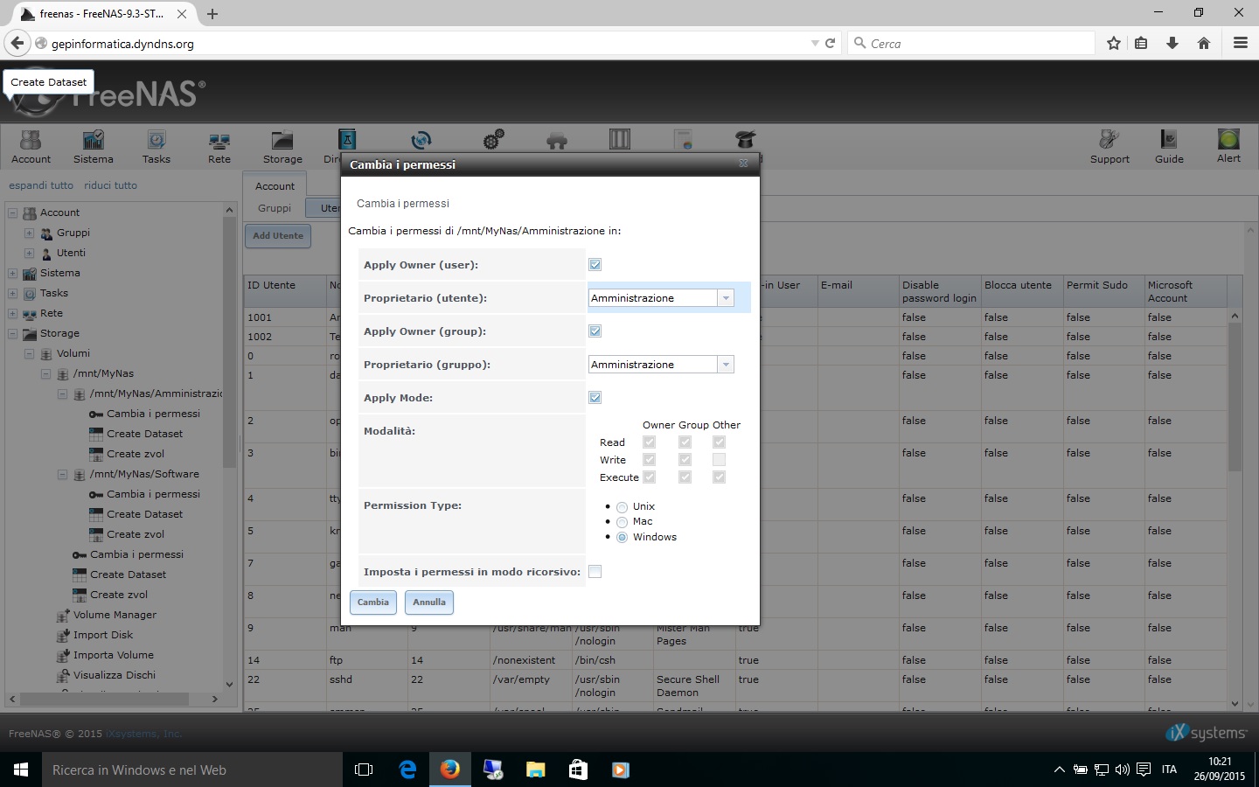Open action center notifications icon

pyautogui.click(x=1143, y=770)
